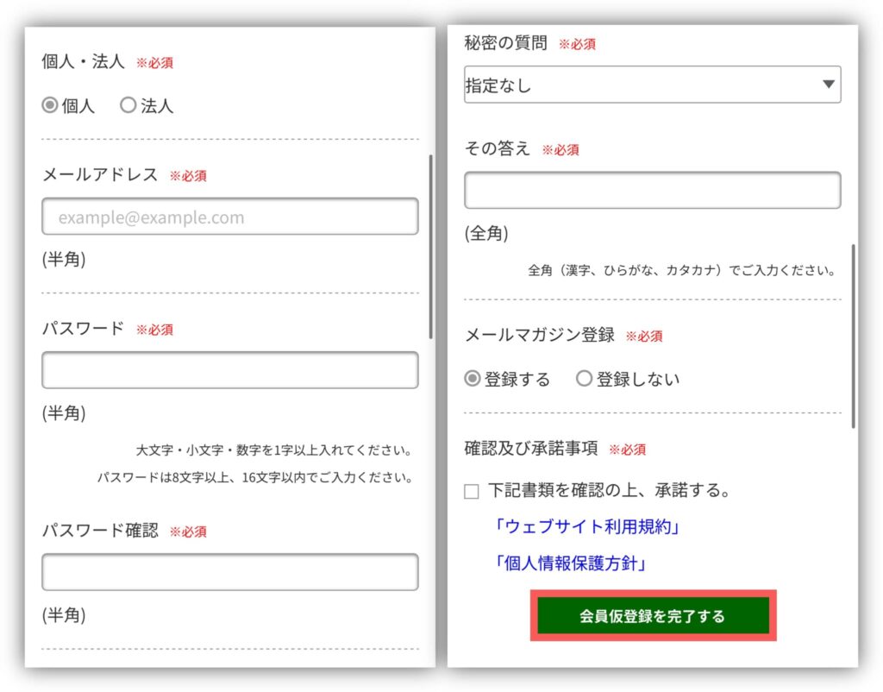Image resolution: width=883 pixels, height=692 pixels.
Task: Click the その答え text field
Action: (x=652, y=190)
